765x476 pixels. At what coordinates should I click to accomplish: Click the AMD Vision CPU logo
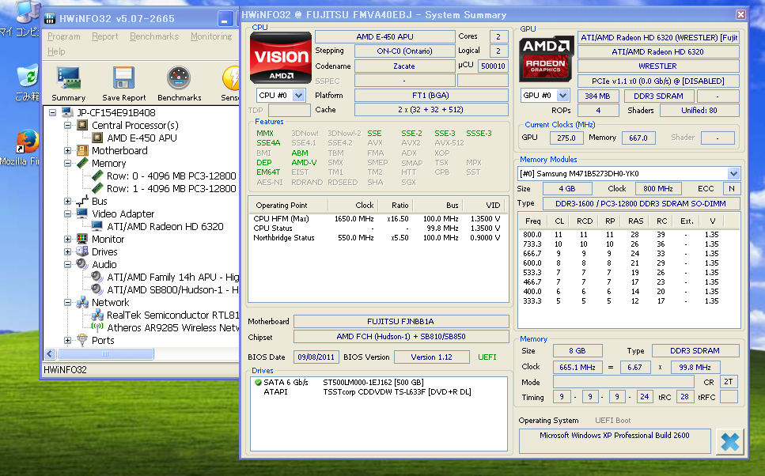281,58
